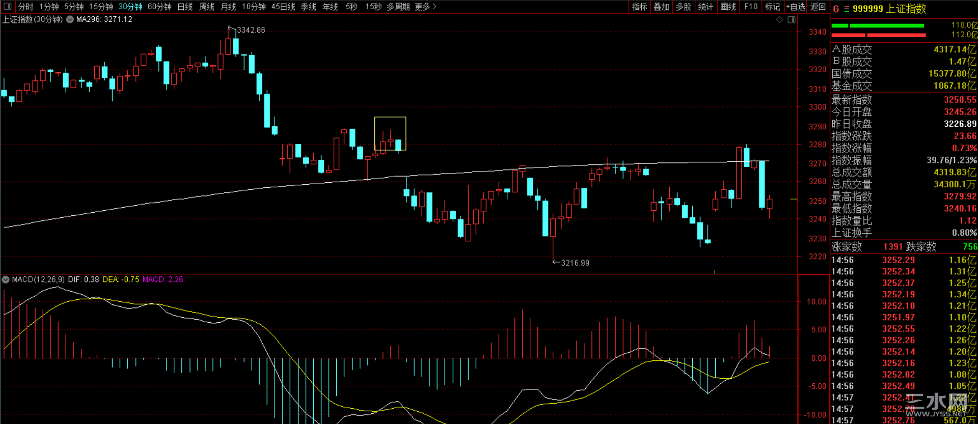This screenshot has width=978, height=424.
Task: Select the 15分钟 period tab
Action: pos(101,7)
